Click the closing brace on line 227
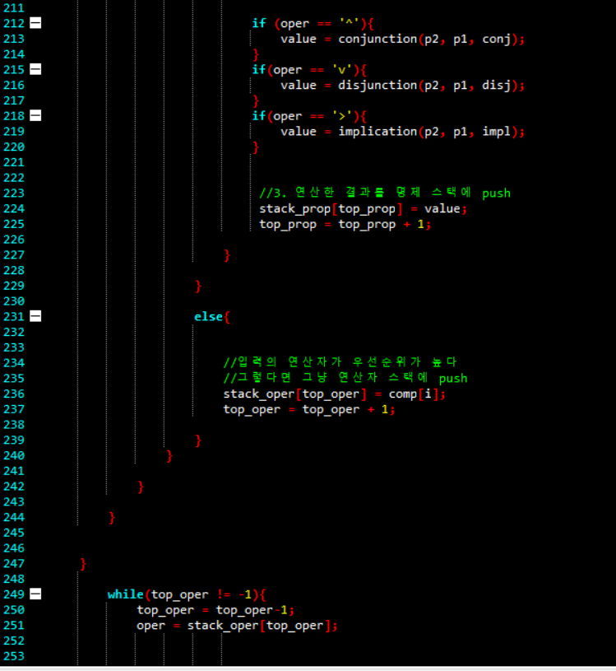 227,255
